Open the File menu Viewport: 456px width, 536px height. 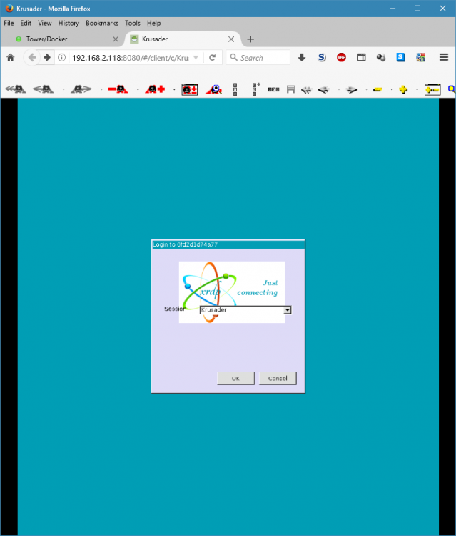pos(9,23)
